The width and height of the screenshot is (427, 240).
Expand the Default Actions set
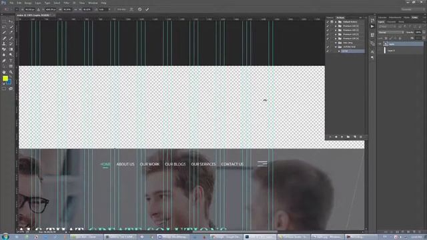point(336,22)
